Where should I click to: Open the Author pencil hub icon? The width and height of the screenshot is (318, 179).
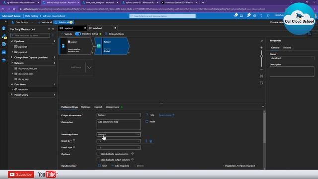4,36
